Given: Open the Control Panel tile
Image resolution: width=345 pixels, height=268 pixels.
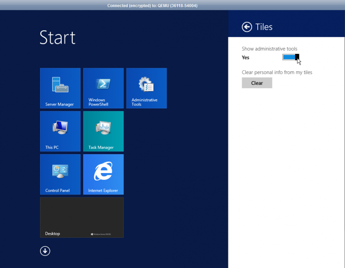Looking at the screenshot, I should [60, 175].
